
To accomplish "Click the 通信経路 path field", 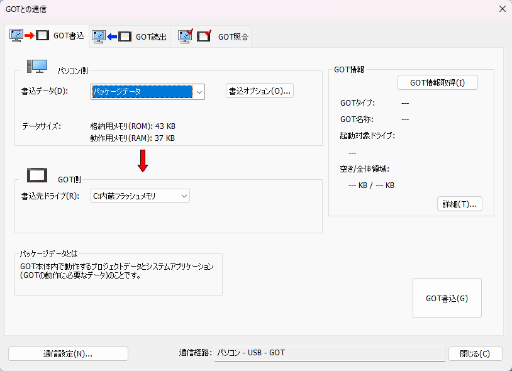I will [329, 353].
